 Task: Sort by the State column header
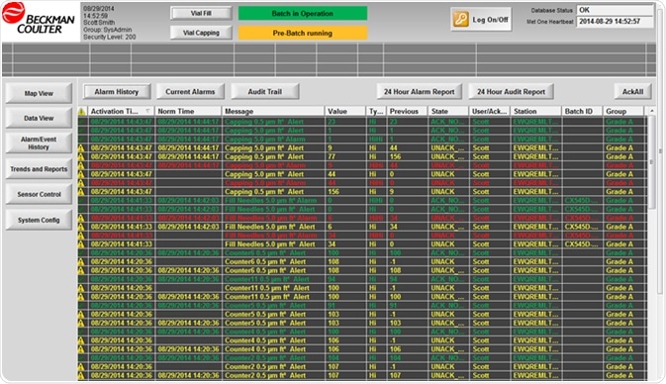tap(448, 111)
